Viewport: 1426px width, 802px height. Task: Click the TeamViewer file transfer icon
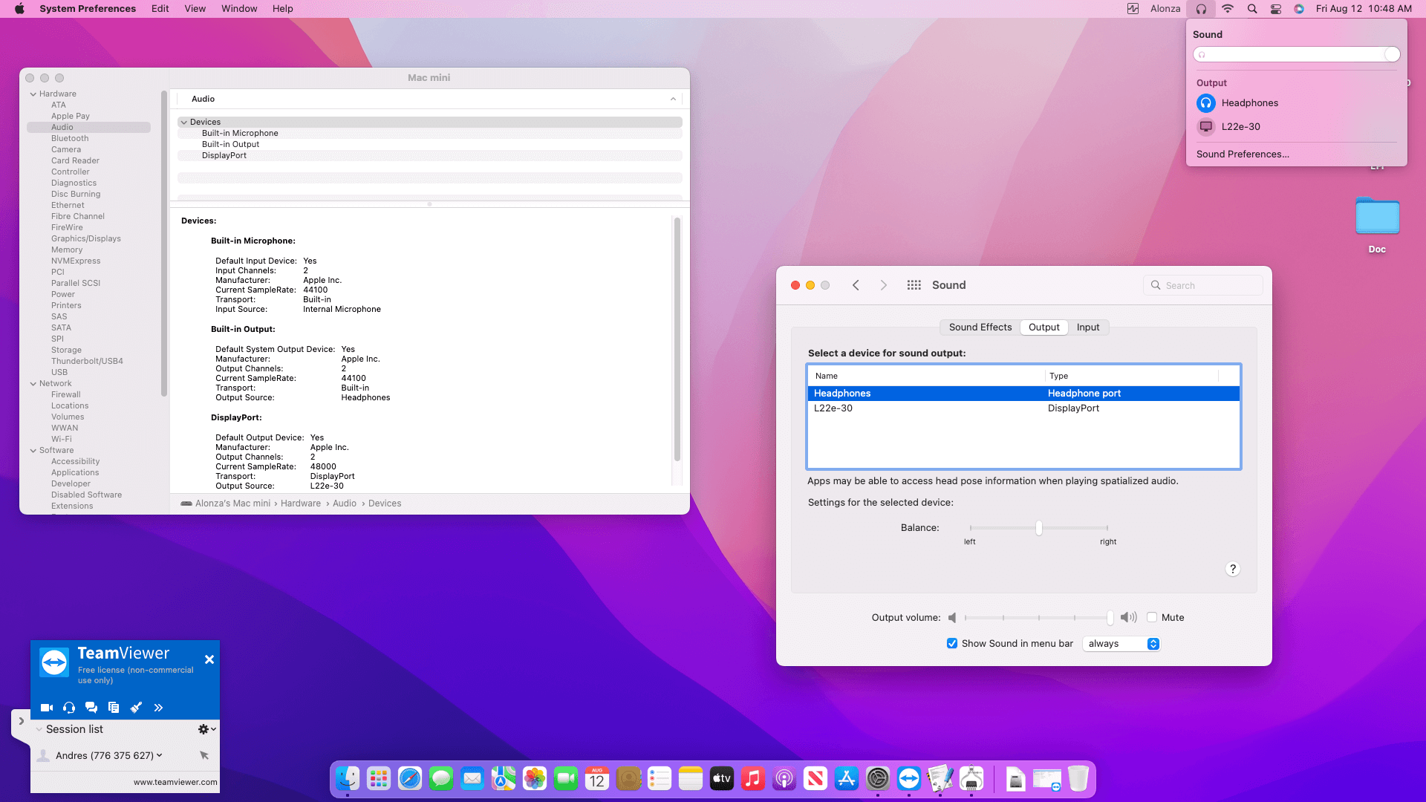(114, 708)
